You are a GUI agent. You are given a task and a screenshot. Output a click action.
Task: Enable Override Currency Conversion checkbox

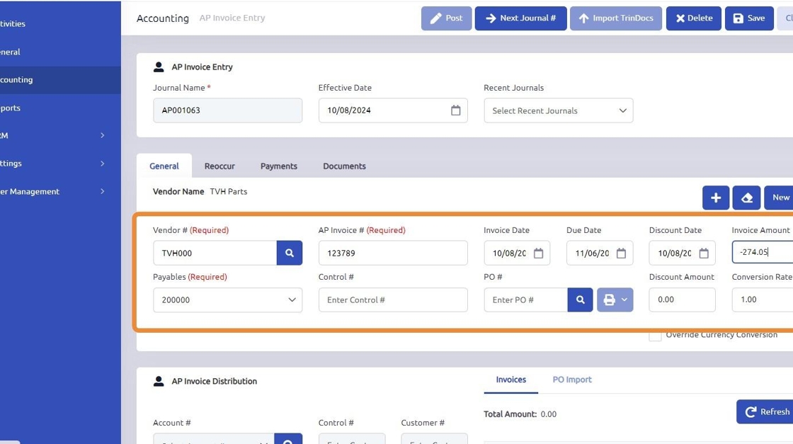point(656,335)
